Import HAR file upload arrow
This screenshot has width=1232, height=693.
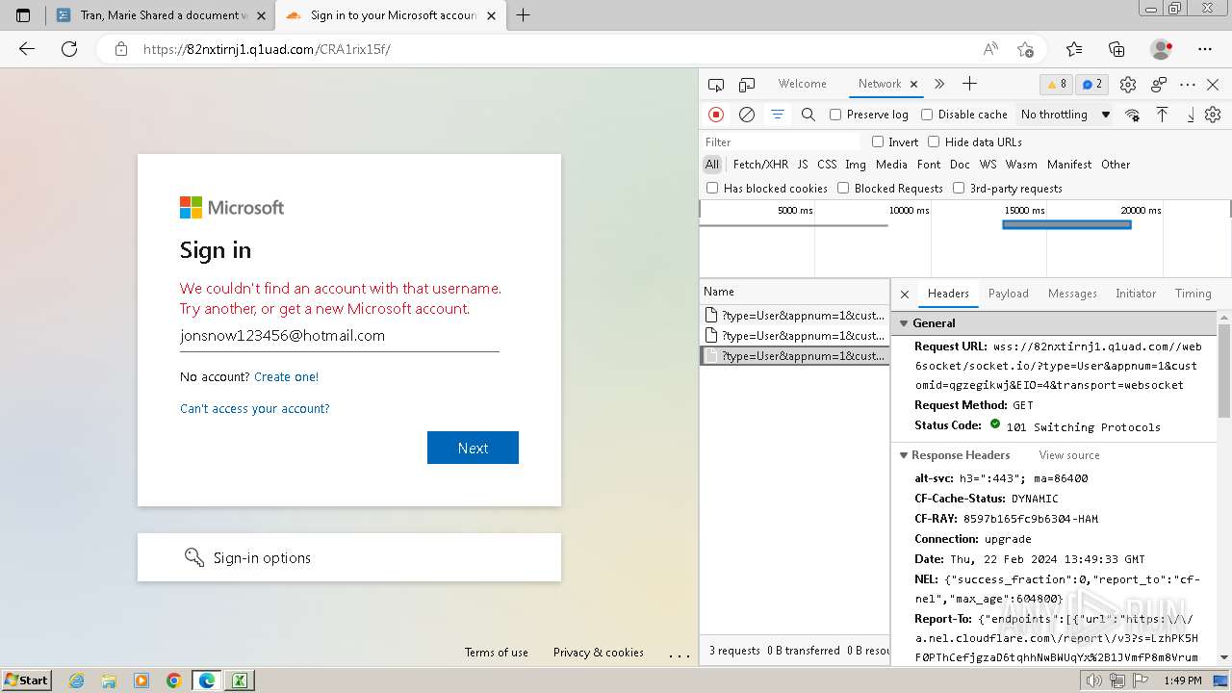point(1162,115)
